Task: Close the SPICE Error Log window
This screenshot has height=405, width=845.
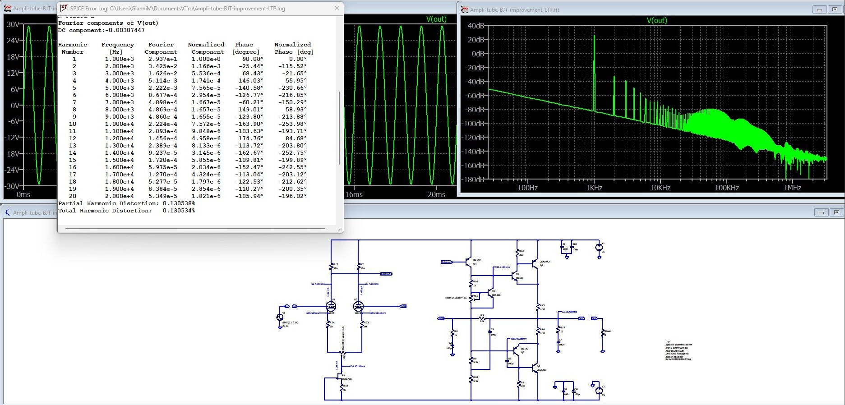Action: (x=337, y=8)
